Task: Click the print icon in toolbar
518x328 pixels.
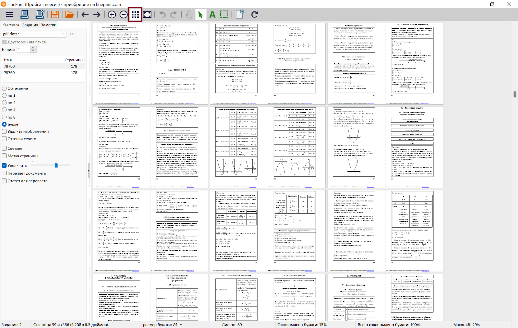Action: tap(24, 15)
